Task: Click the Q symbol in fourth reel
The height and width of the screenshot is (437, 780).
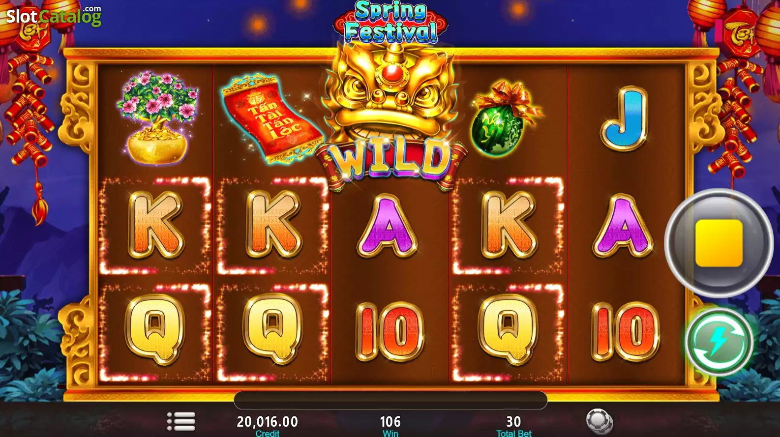Action: click(x=508, y=330)
